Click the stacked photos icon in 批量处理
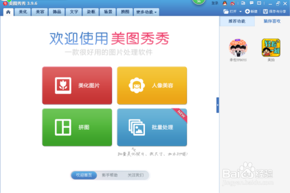The height and width of the screenshot is (193, 290). (x=137, y=127)
